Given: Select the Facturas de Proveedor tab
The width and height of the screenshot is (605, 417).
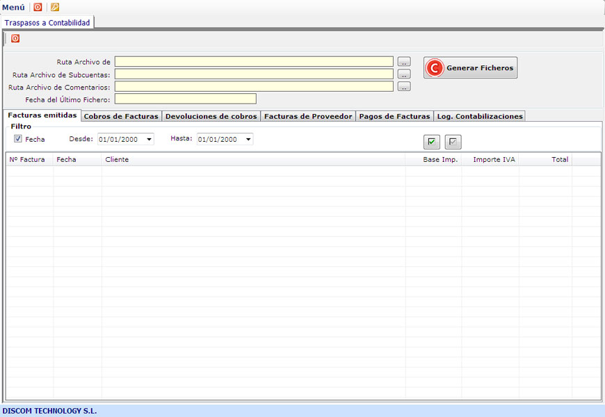Looking at the screenshot, I should [x=308, y=116].
